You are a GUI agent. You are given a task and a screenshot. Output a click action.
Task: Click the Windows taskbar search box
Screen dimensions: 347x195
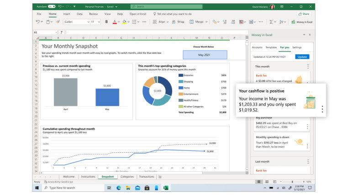click(x=73, y=188)
